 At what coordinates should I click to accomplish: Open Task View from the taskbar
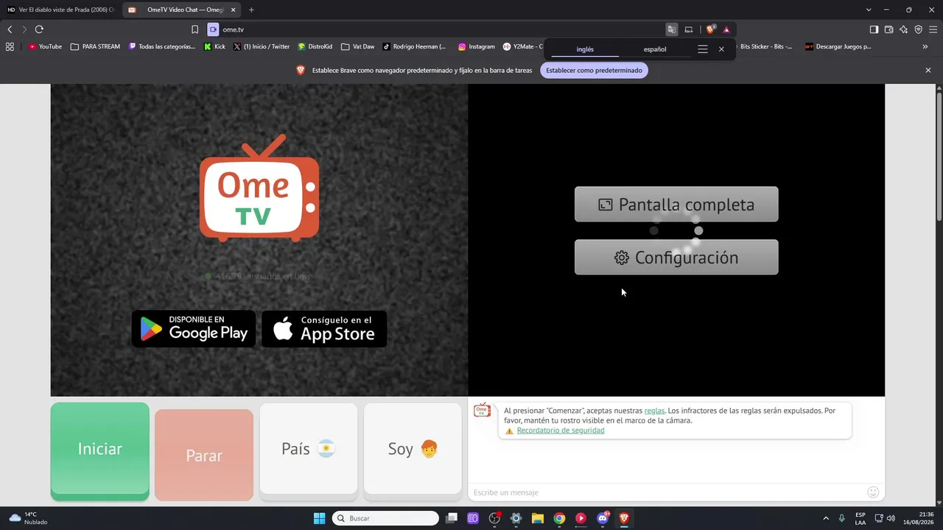(452, 518)
